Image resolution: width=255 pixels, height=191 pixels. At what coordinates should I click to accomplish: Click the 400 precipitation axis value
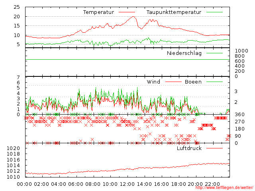coord(239,66)
